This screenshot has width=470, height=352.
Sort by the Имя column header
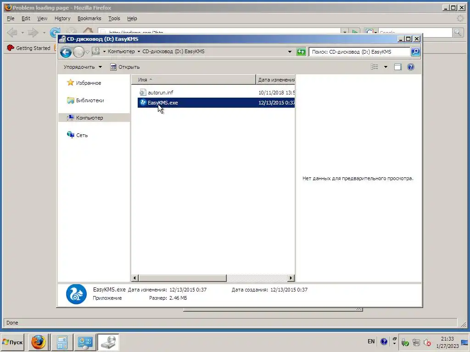[193, 80]
